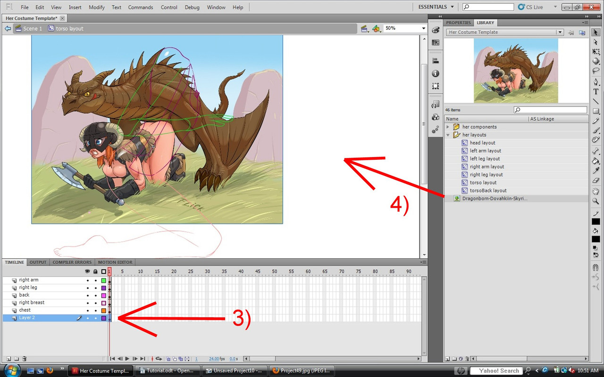Screen dimensions: 604x377
Task: Expand the her components folder
Action: (448, 127)
